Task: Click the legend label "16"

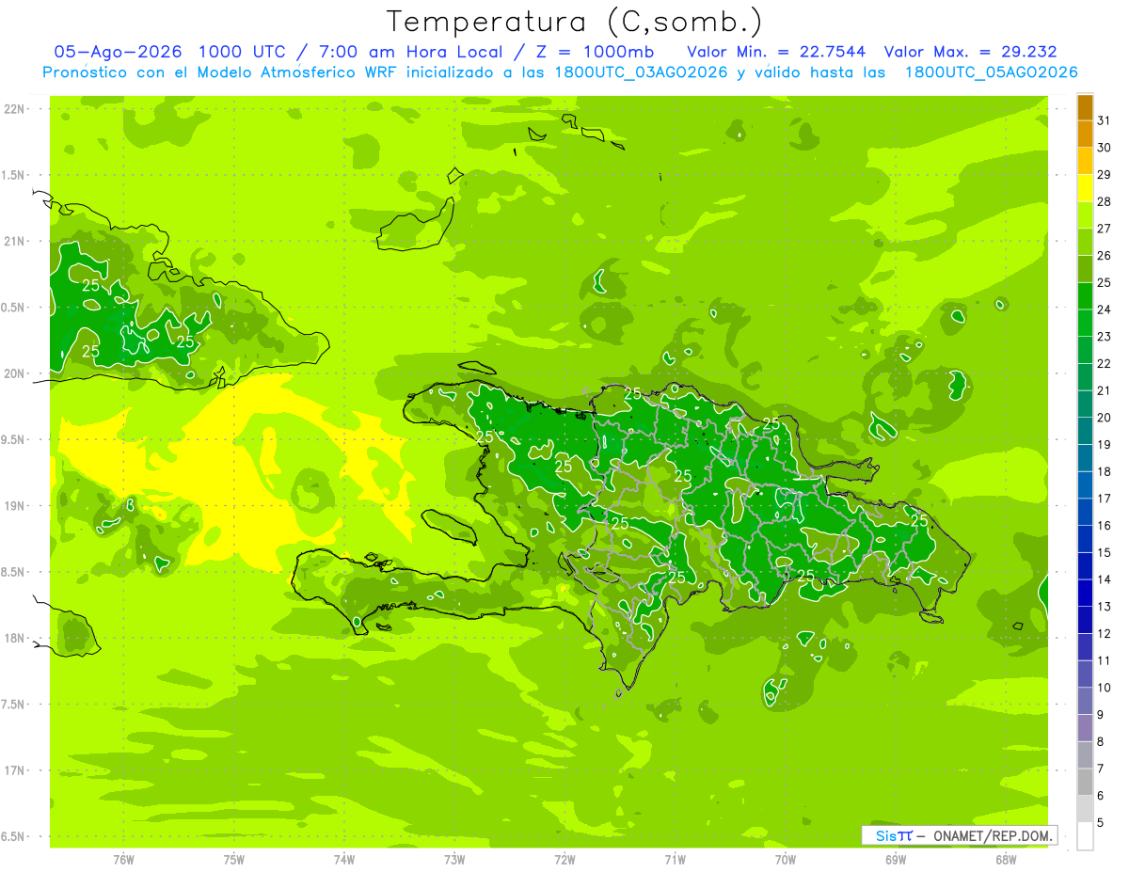Action: point(1104,526)
